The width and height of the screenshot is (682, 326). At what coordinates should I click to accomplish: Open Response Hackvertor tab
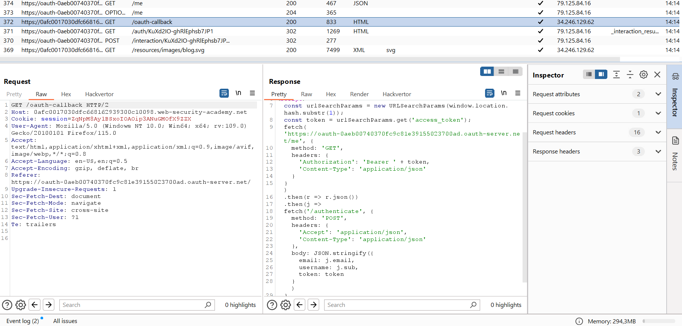coord(397,94)
